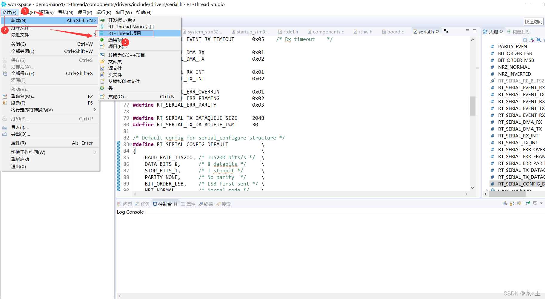The height and width of the screenshot is (299, 545).
Task: Create a new 源文件 from the submenu
Action: click(x=140, y=68)
